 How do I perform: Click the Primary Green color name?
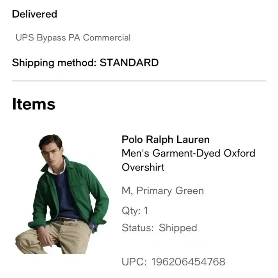(170, 191)
